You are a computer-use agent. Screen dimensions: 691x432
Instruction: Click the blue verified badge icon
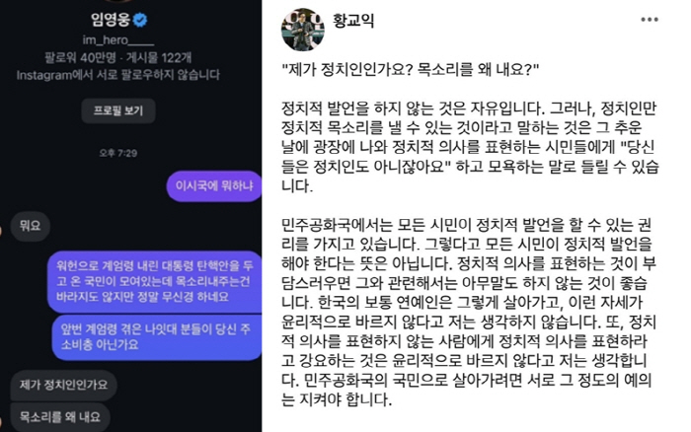click(x=140, y=20)
